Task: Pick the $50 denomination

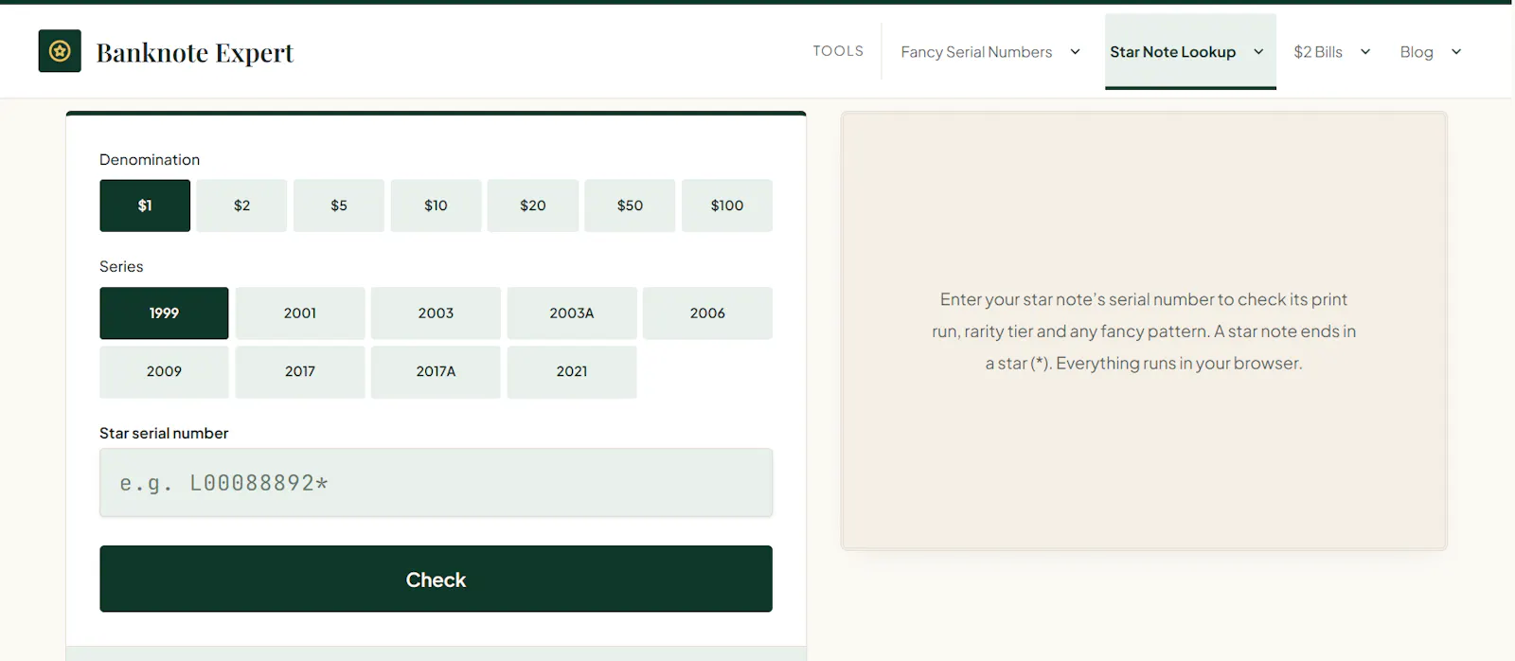Action: [630, 205]
